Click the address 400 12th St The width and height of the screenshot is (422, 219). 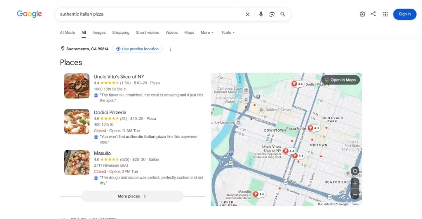click(103, 125)
